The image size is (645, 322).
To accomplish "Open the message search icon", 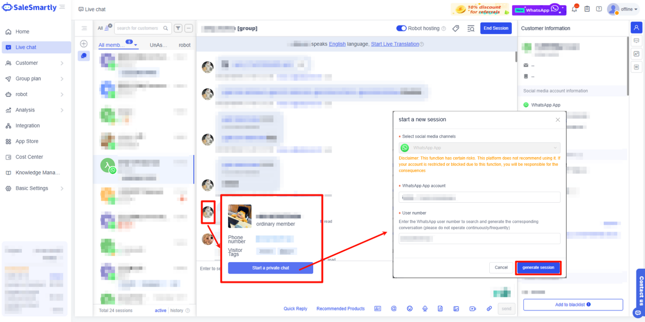I will (x=470, y=28).
